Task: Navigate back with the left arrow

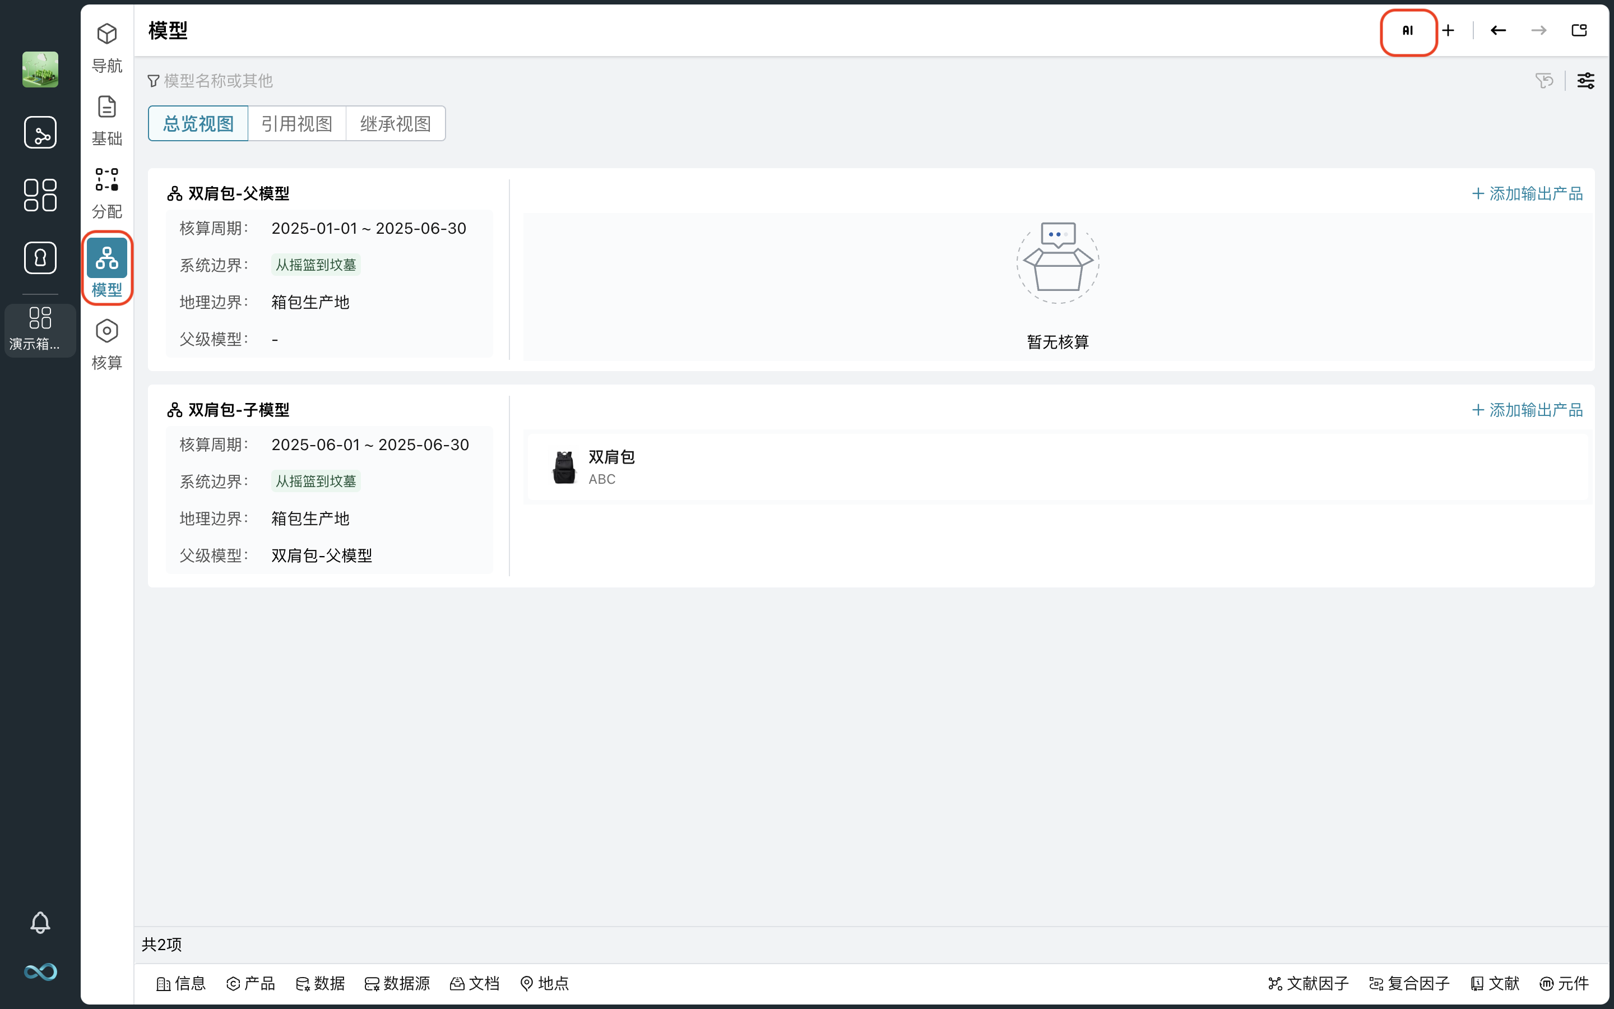Action: coord(1498,31)
